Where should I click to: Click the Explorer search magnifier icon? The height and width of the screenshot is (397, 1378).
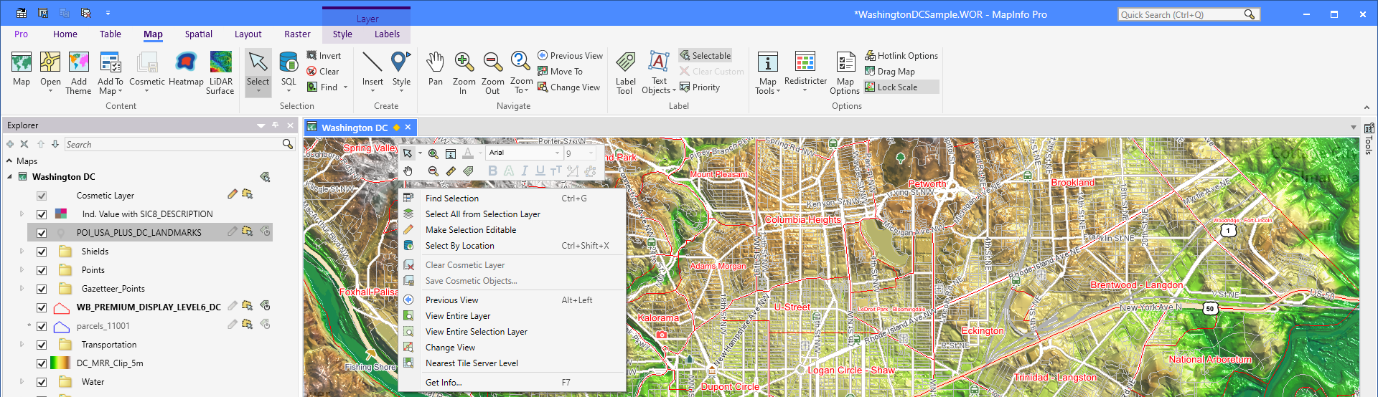pyautogui.click(x=288, y=144)
